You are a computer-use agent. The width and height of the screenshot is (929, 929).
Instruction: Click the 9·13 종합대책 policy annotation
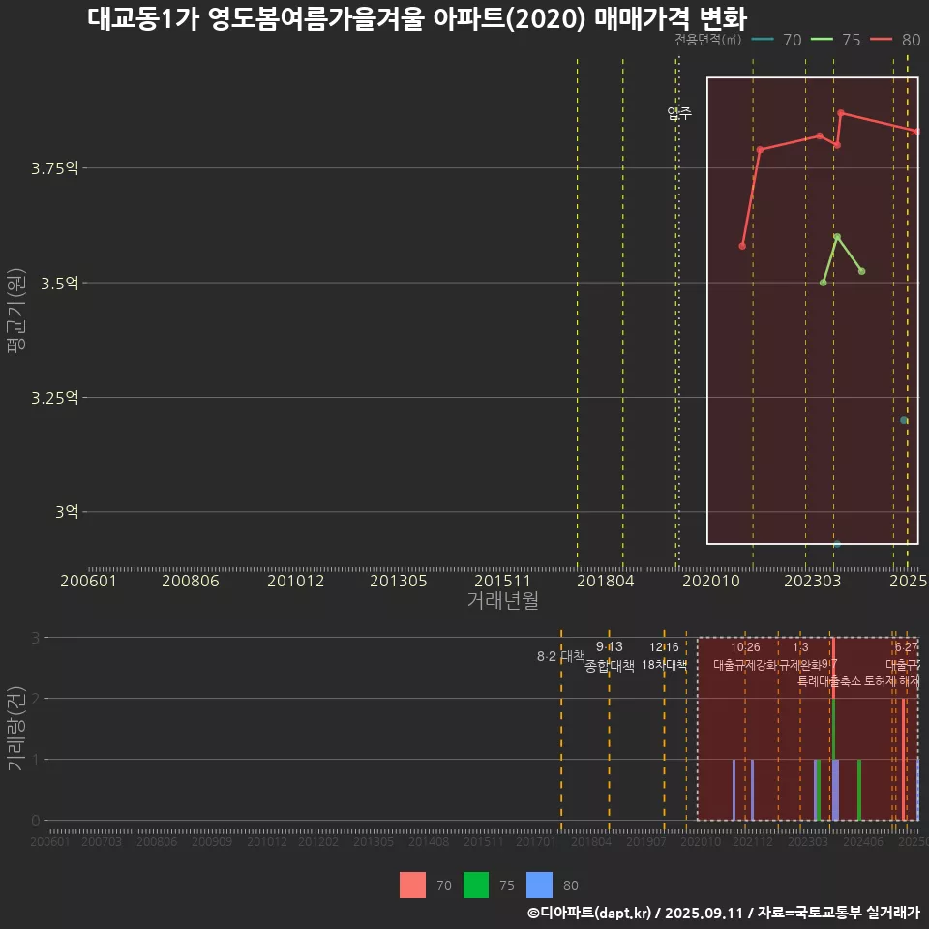coord(609,656)
